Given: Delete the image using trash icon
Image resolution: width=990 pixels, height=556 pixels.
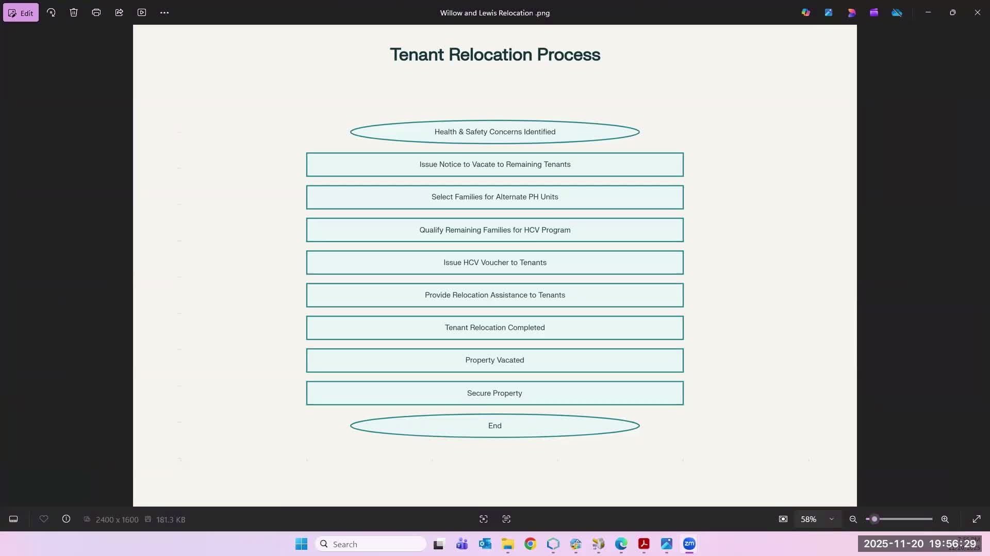Looking at the screenshot, I should pos(74,13).
